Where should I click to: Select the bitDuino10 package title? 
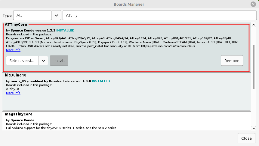pyautogui.click(x=16, y=75)
